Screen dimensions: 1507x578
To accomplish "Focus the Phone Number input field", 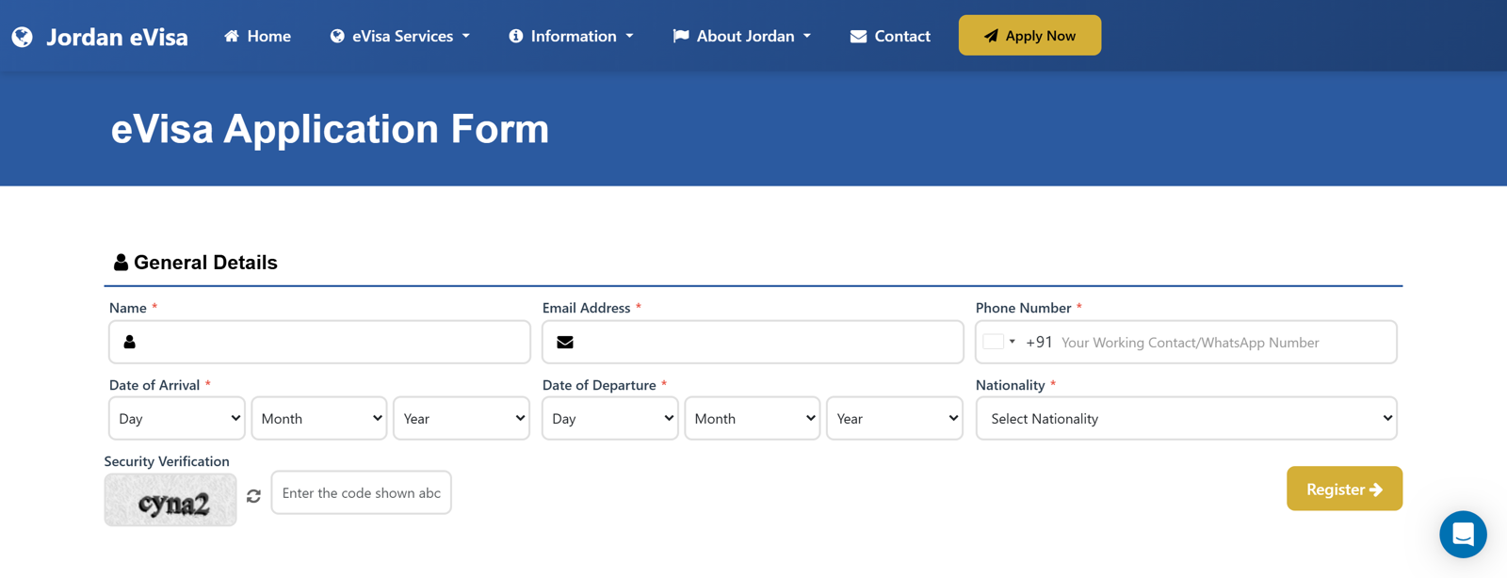I will pyautogui.click(x=1224, y=343).
